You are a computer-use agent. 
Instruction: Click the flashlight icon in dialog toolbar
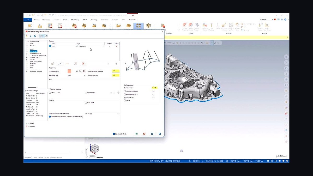coord(27,36)
